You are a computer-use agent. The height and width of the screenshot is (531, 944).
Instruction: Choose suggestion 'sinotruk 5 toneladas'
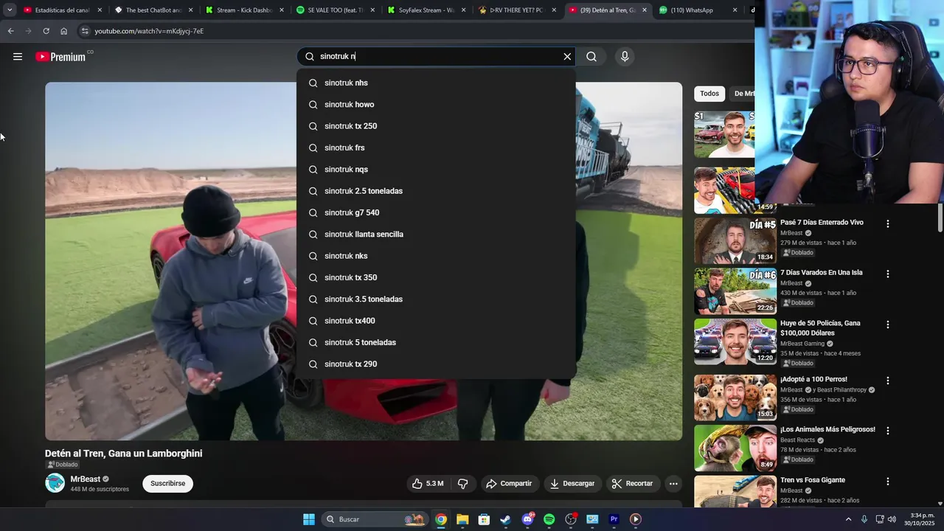coord(437,342)
